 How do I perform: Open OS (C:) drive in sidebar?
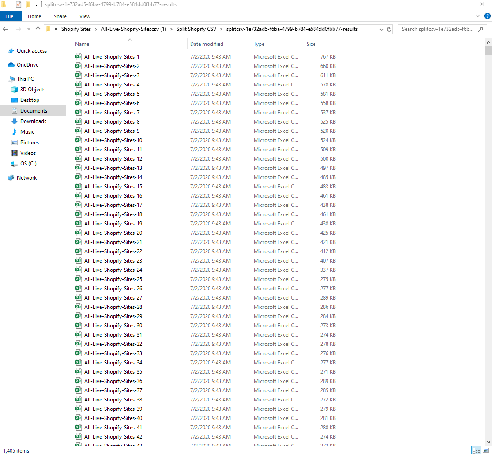[x=28, y=164]
